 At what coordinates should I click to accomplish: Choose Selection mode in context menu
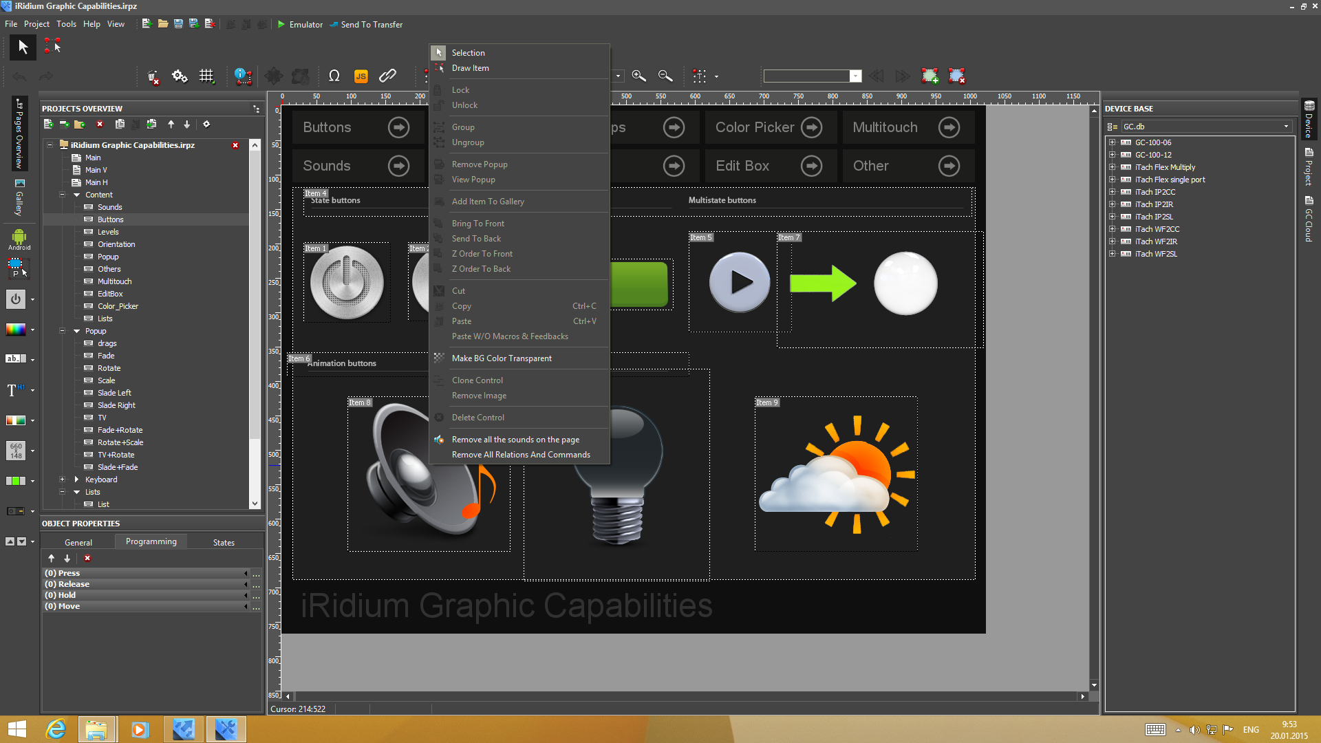click(468, 53)
